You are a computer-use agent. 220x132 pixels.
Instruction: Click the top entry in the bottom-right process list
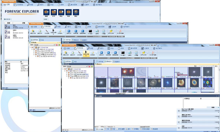(x=198, y=110)
